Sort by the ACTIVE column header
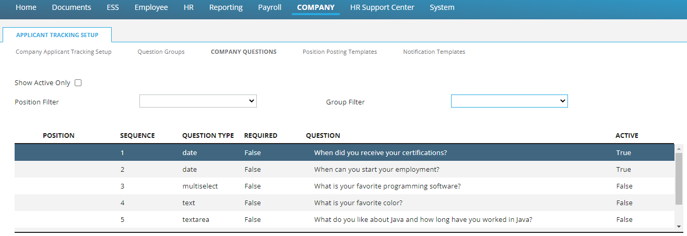Image resolution: width=687 pixels, height=236 pixels. click(x=627, y=135)
